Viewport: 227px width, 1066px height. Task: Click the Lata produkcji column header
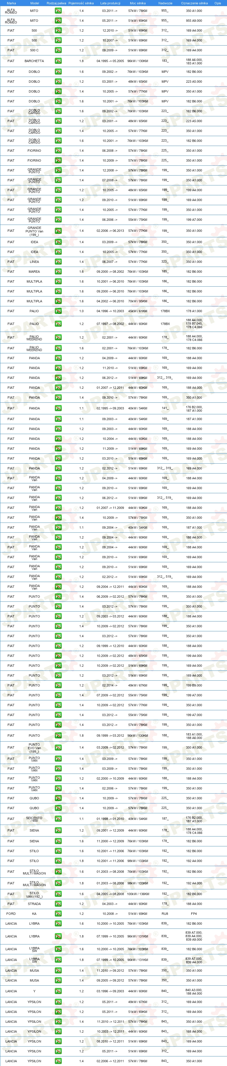(110, 3)
